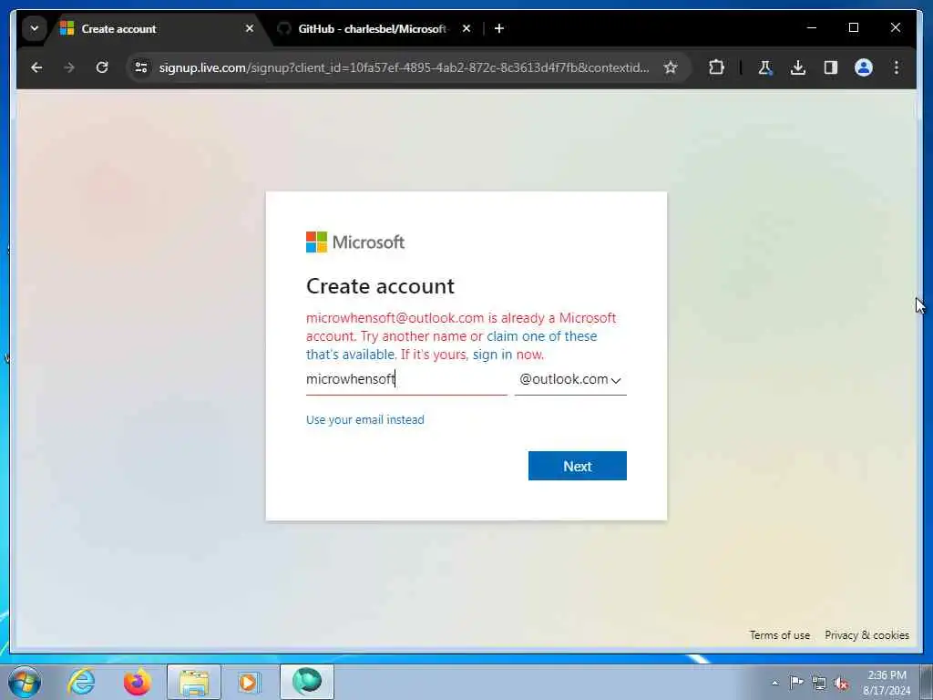Click 'Use your email instead' link

click(364, 419)
